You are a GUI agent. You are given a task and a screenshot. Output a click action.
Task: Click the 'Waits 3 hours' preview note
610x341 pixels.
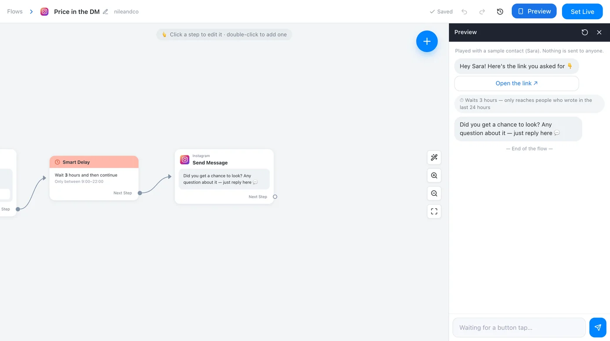tap(529, 104)
